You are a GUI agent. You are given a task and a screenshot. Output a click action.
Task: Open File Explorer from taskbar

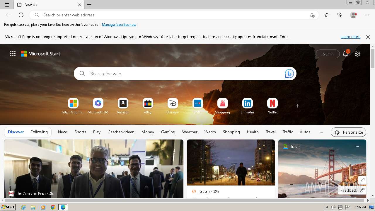tap(33, 207)
